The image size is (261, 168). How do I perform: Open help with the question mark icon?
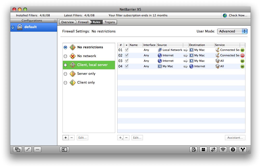click(x=233, y=150)
